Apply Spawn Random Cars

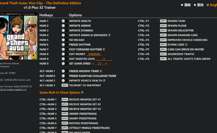(x=163, y=35)
